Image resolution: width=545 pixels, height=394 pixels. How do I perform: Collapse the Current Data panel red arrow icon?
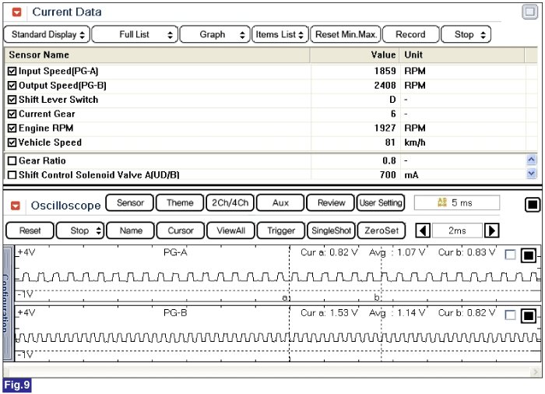coord(16,12)
